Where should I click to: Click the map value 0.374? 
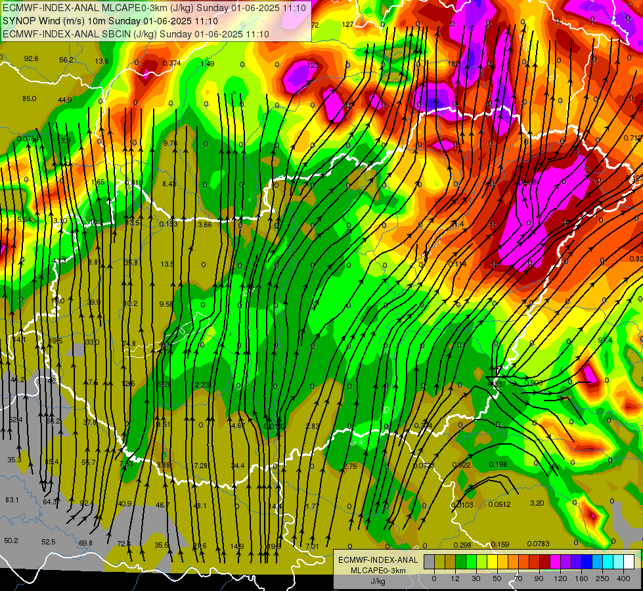[171, 63]
